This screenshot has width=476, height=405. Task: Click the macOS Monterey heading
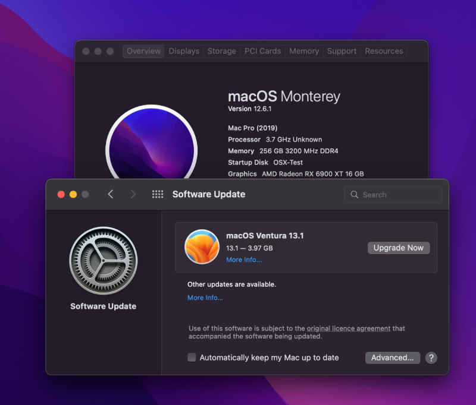click(x=284, y=97)
